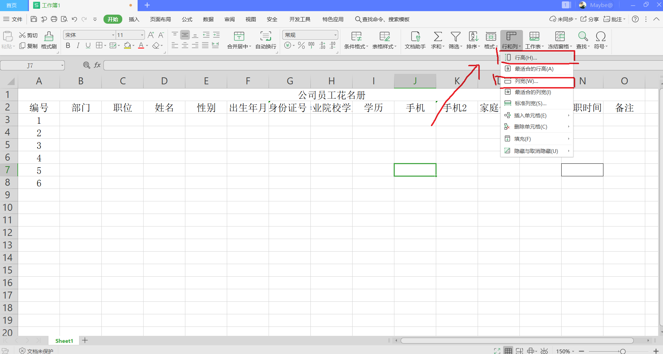
Task: Select Column Width (列宽) menu item
Action: pos(537,81)
